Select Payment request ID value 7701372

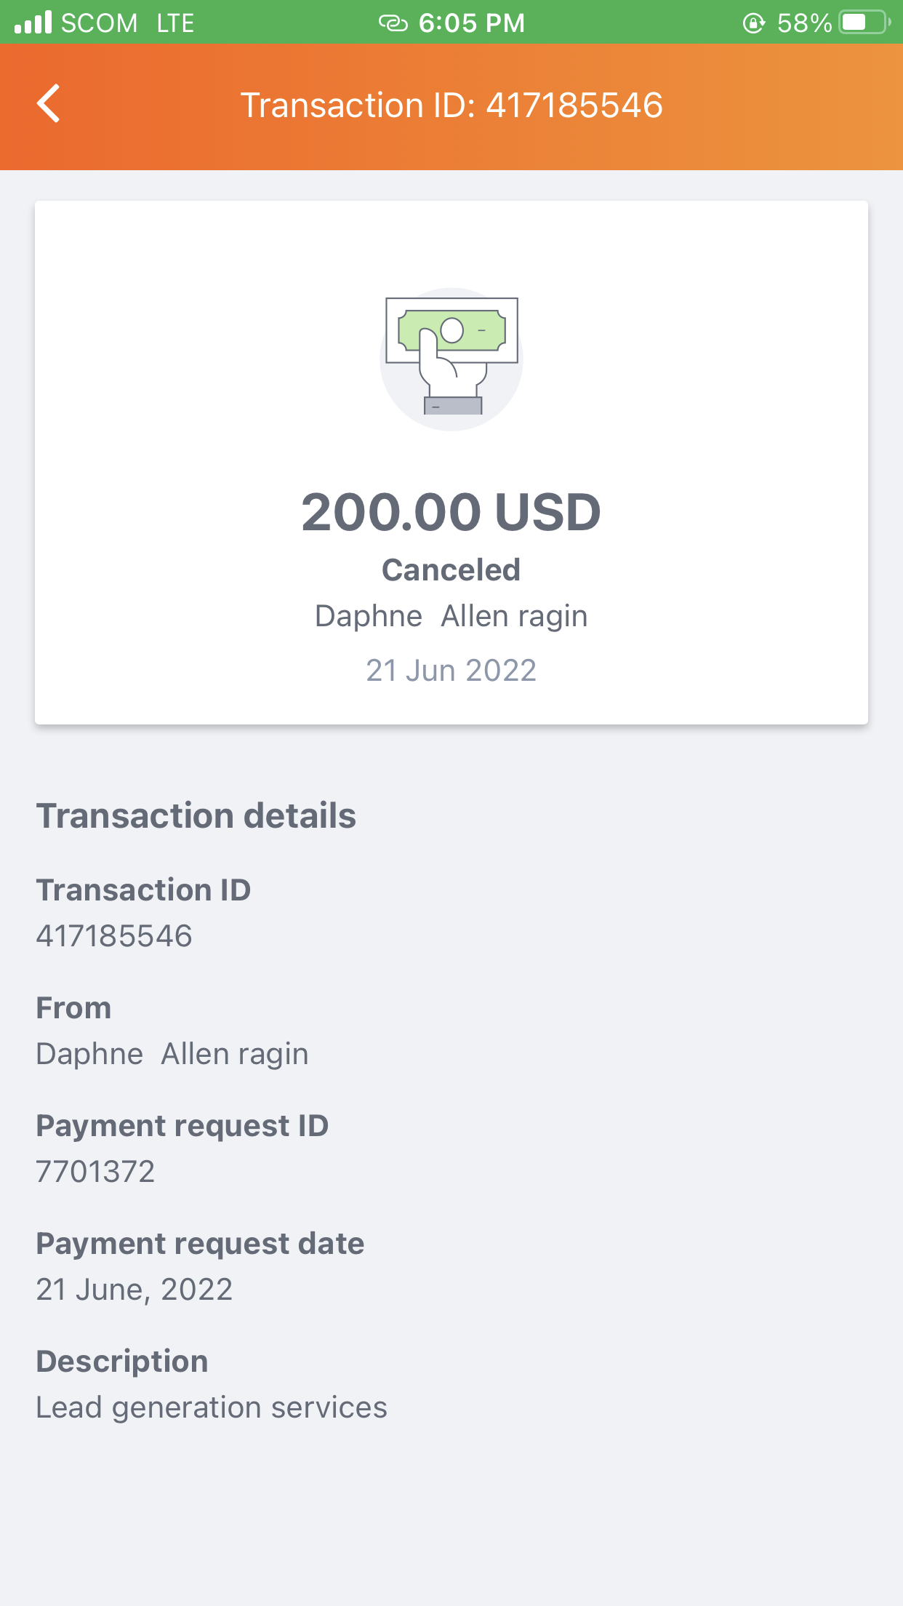coord(95,1172)
